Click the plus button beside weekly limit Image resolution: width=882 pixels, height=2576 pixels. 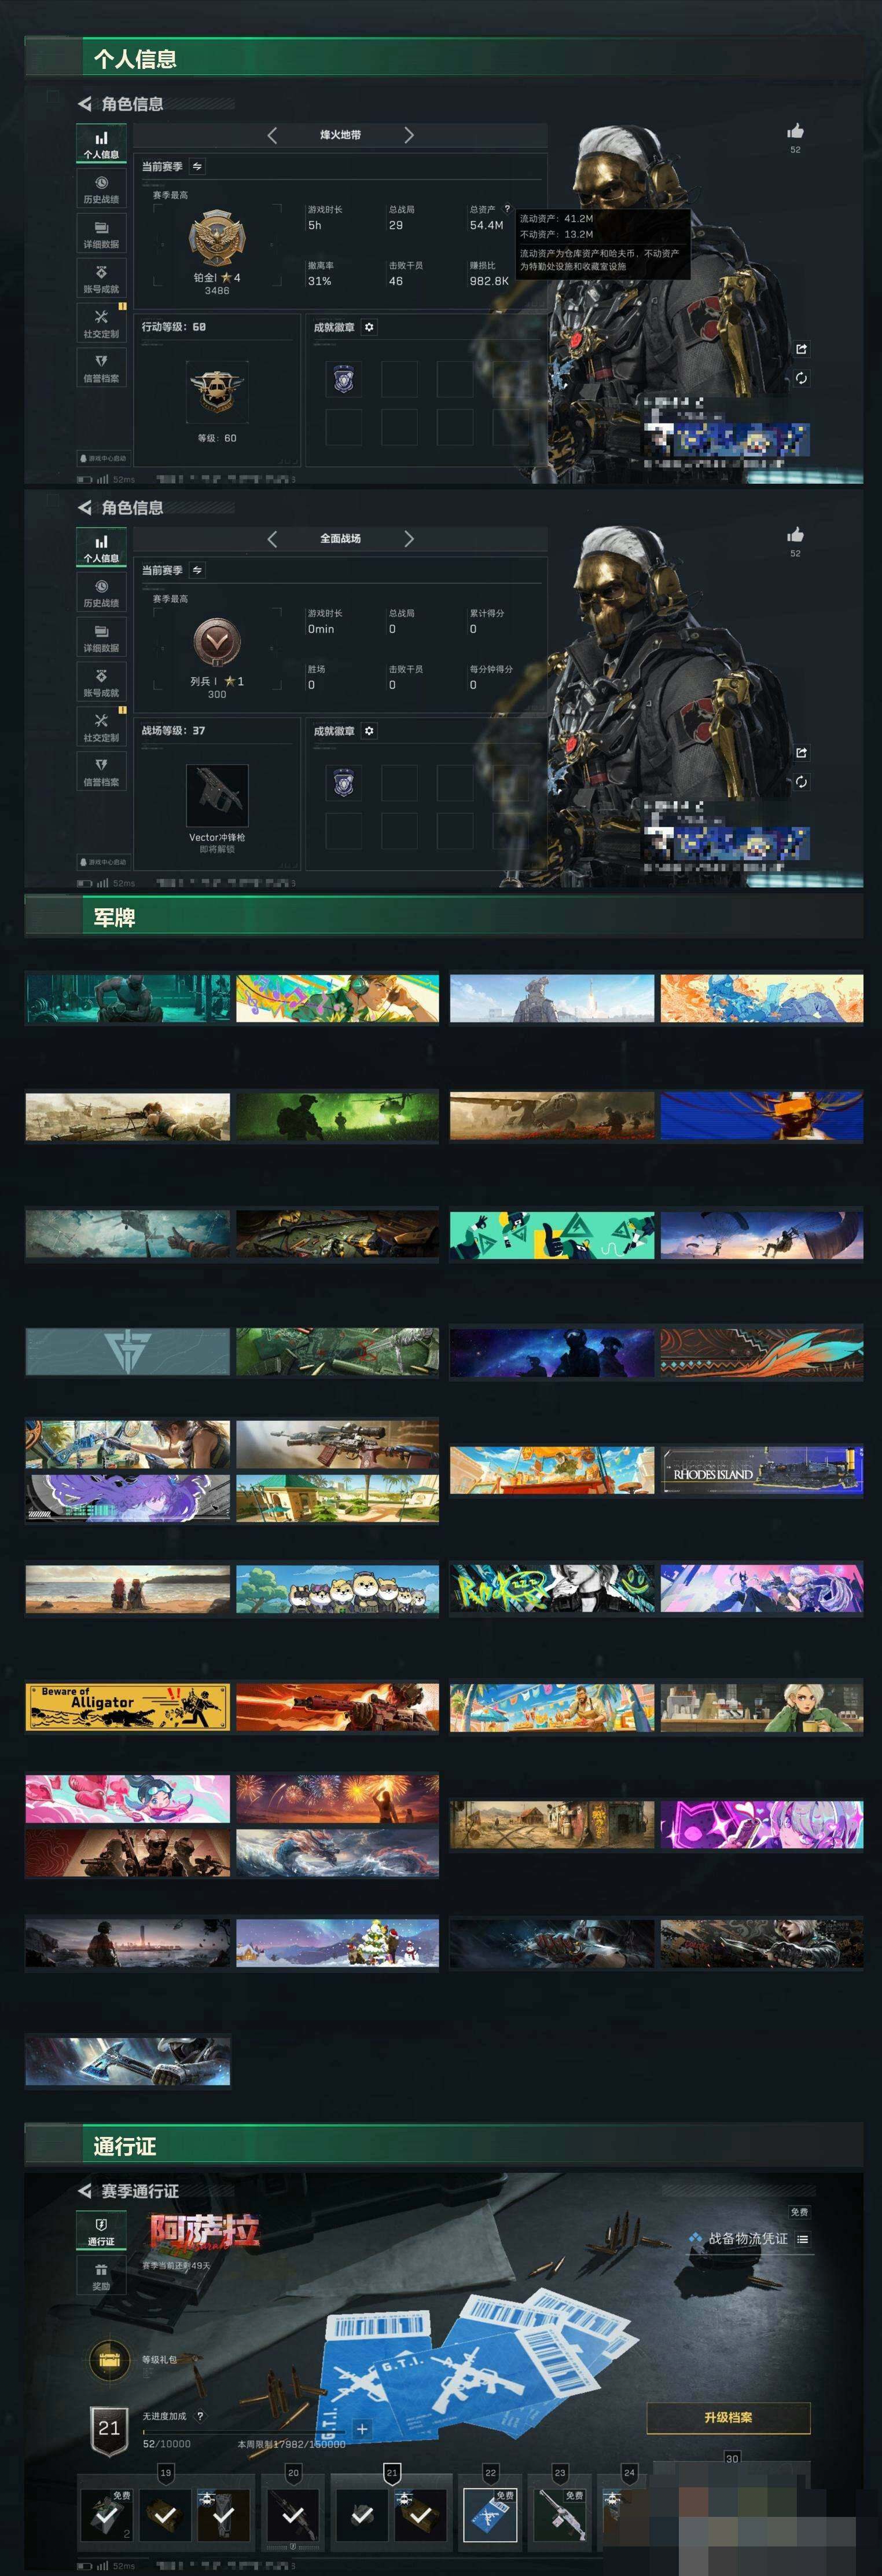point(363,2428)
